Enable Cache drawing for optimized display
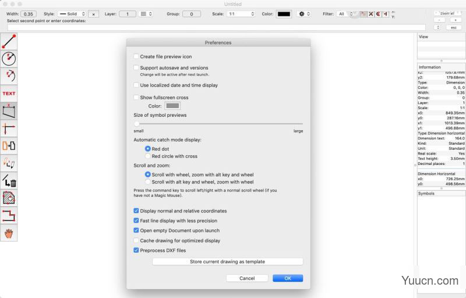Image resolution: width=466 pixels, height=298 pixels. (136, 240)
